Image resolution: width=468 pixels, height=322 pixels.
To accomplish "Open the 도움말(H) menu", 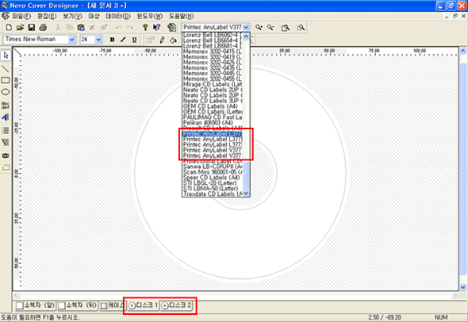I will (182, 17).
